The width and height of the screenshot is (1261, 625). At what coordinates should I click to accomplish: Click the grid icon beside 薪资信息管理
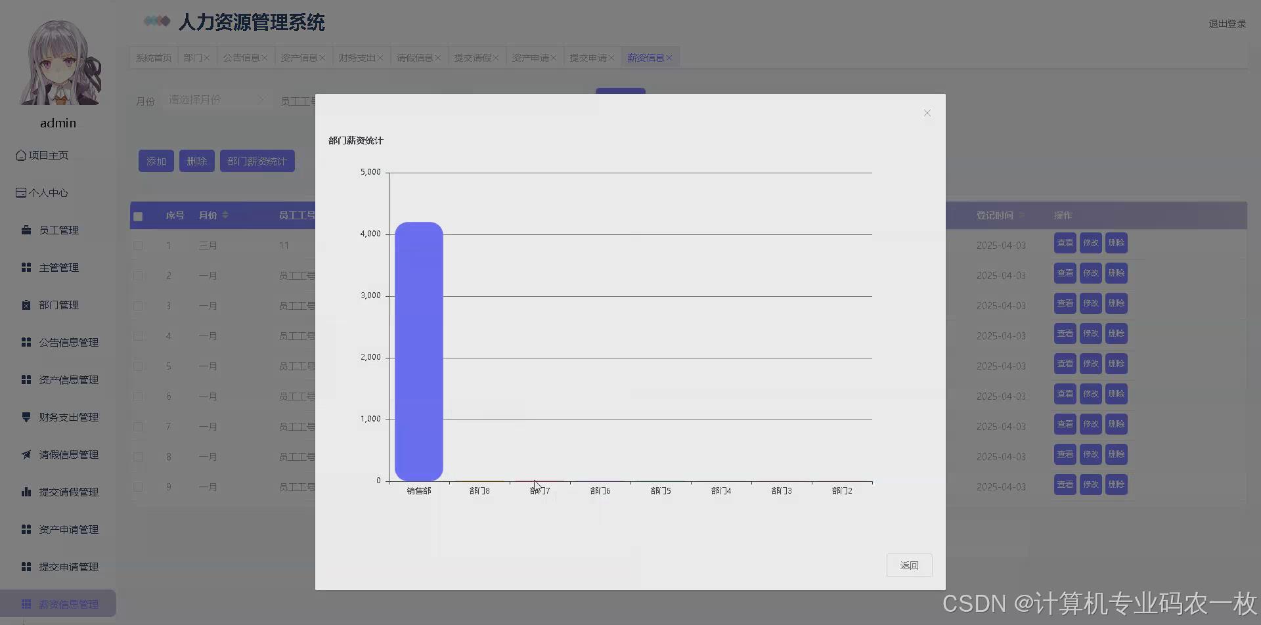point(26,604)
